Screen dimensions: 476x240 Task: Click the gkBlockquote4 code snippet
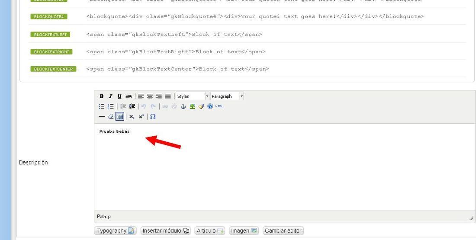click(255, 16)
